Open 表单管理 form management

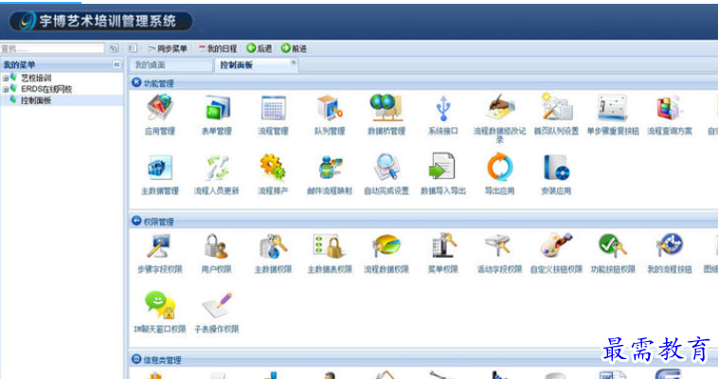[x=217, y=108]
